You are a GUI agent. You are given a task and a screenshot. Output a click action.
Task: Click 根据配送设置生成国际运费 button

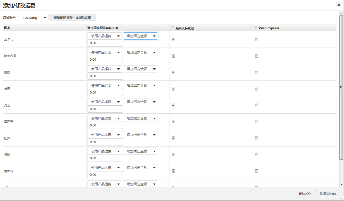tap(72, 18)
